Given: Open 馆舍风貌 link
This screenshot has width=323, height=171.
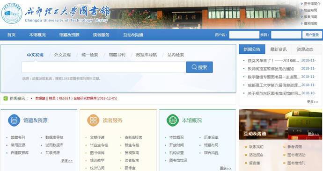Looking at the screenshot, I should point(211,153).
